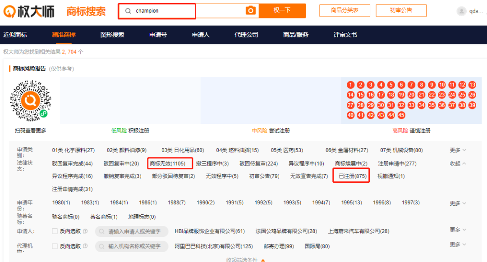Filter by 01类 化学原料(27)

[74, 150]
